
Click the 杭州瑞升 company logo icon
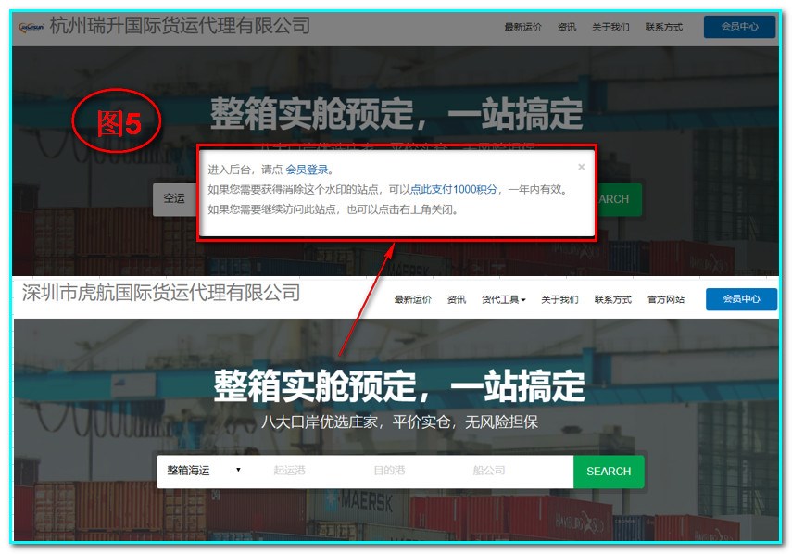click(x=31, y=27)
